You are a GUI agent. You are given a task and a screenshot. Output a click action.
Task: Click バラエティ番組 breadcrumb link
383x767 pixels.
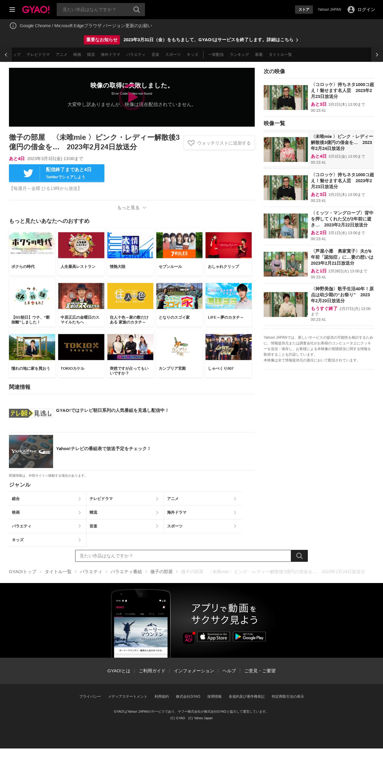[x=126, y=572]
